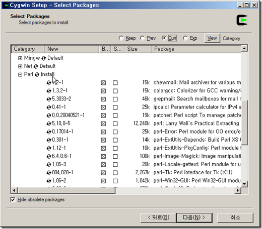Cycle version icon for perl-Image-Magick 6.4.0.6-1

click(x=49, y=156)
